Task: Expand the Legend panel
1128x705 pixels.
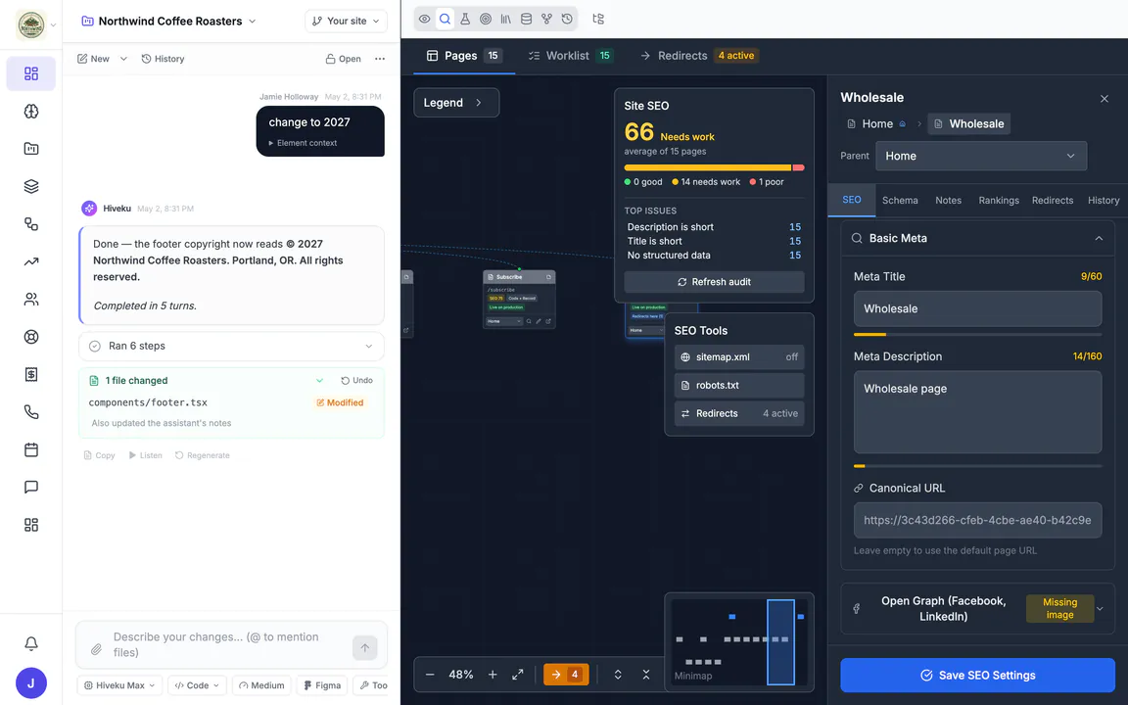Action: (x=456, y=103)
